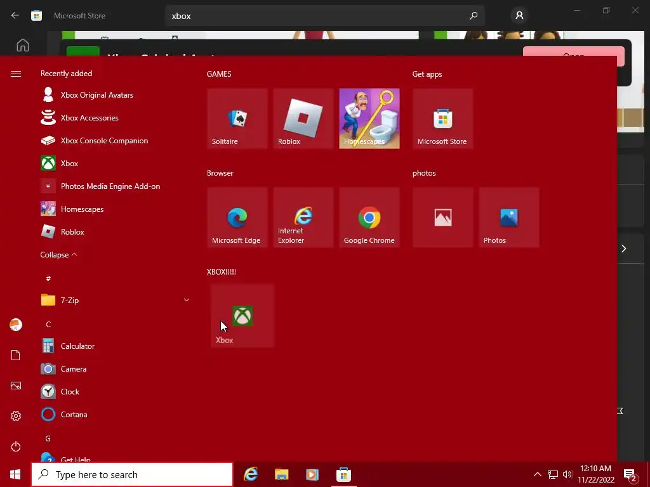
Task: Show hidden system tray icons
Action: pos(537,474)
